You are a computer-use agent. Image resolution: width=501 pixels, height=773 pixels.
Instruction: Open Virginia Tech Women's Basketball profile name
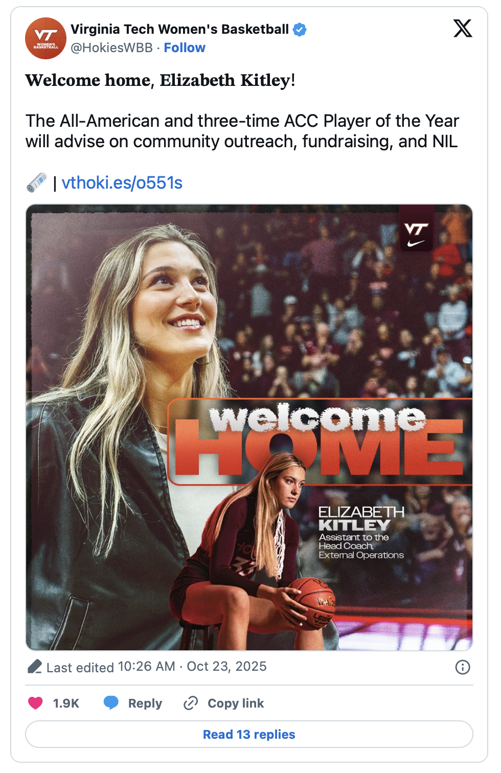[180, 29]
